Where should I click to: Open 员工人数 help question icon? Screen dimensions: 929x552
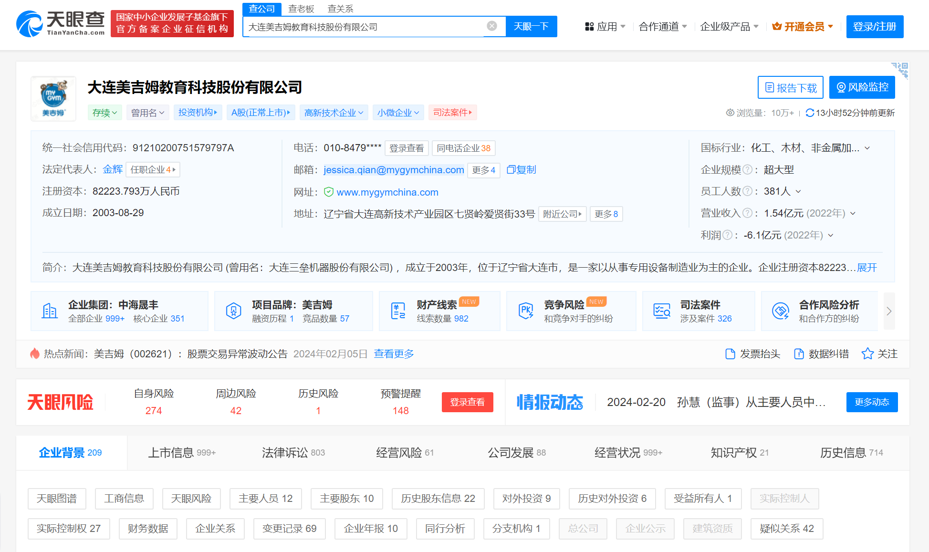coord(748,191)
